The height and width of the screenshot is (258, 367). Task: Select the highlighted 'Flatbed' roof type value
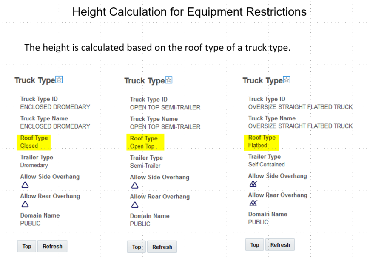click(258, 145)
